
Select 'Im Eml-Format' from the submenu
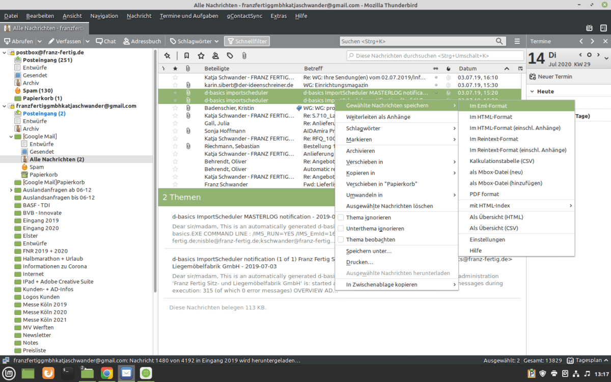click(x=488, y=105)
